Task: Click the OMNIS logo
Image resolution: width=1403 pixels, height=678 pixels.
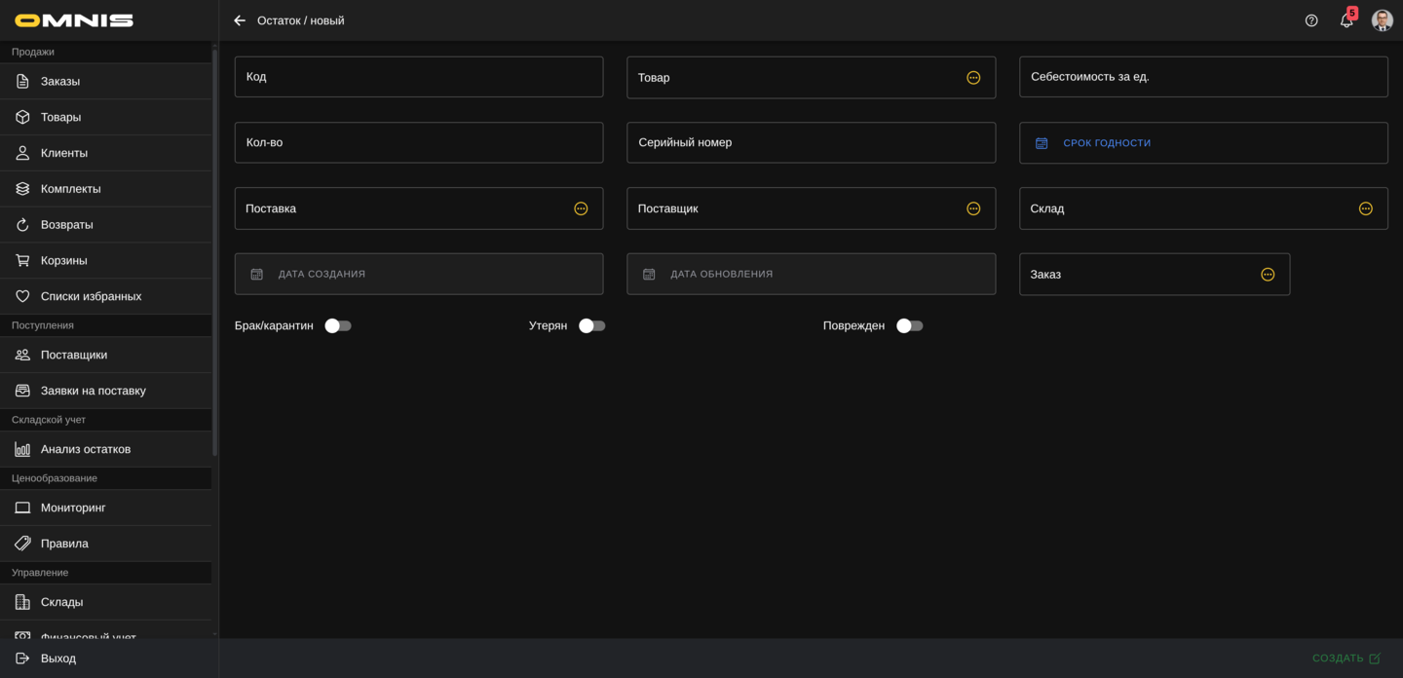Action: [x=74, y=20]
